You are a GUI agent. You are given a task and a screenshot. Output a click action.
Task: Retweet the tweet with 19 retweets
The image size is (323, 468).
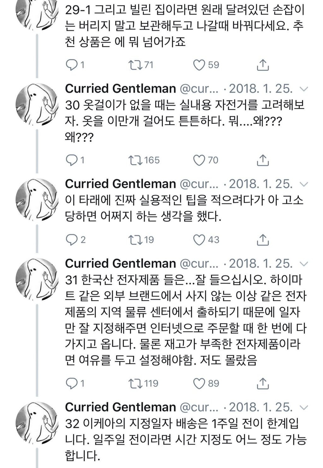click(136, 240)
